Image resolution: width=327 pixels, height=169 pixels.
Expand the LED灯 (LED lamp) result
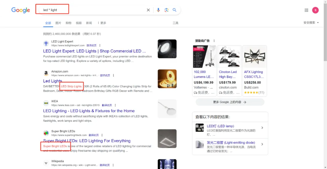pos(262,128)
